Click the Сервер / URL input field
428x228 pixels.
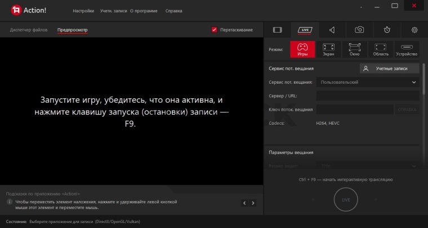point(367,96)
